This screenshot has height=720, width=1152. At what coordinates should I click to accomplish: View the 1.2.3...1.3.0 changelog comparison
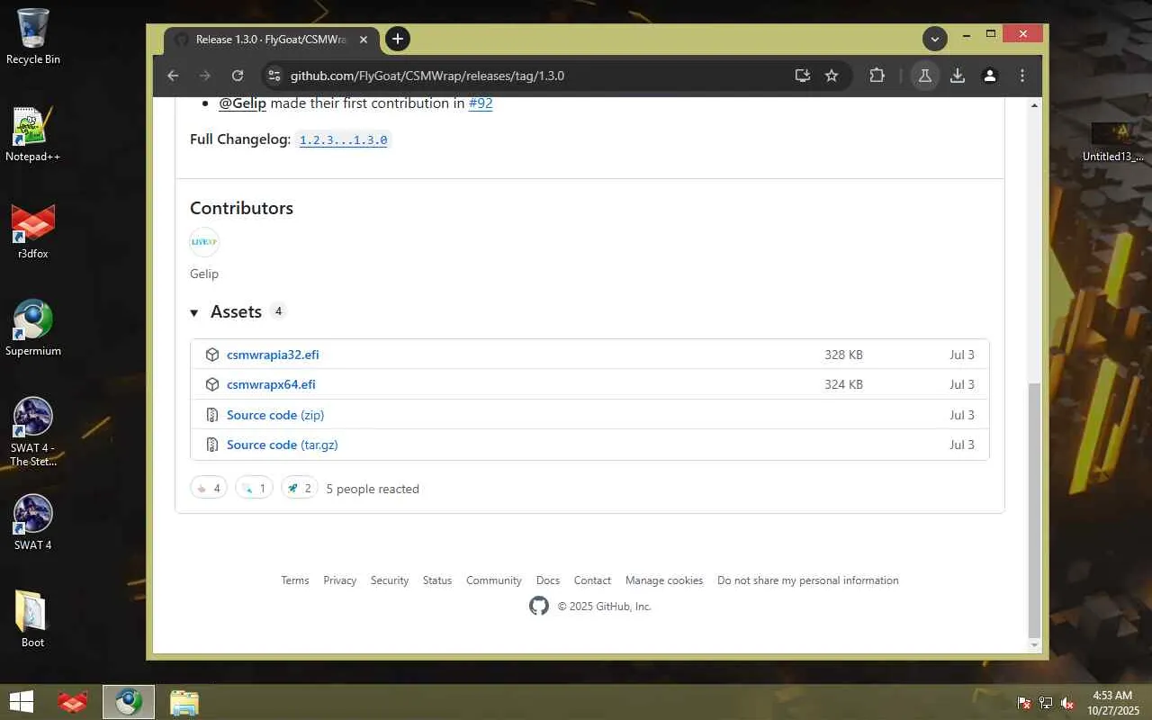click(343, 139)
